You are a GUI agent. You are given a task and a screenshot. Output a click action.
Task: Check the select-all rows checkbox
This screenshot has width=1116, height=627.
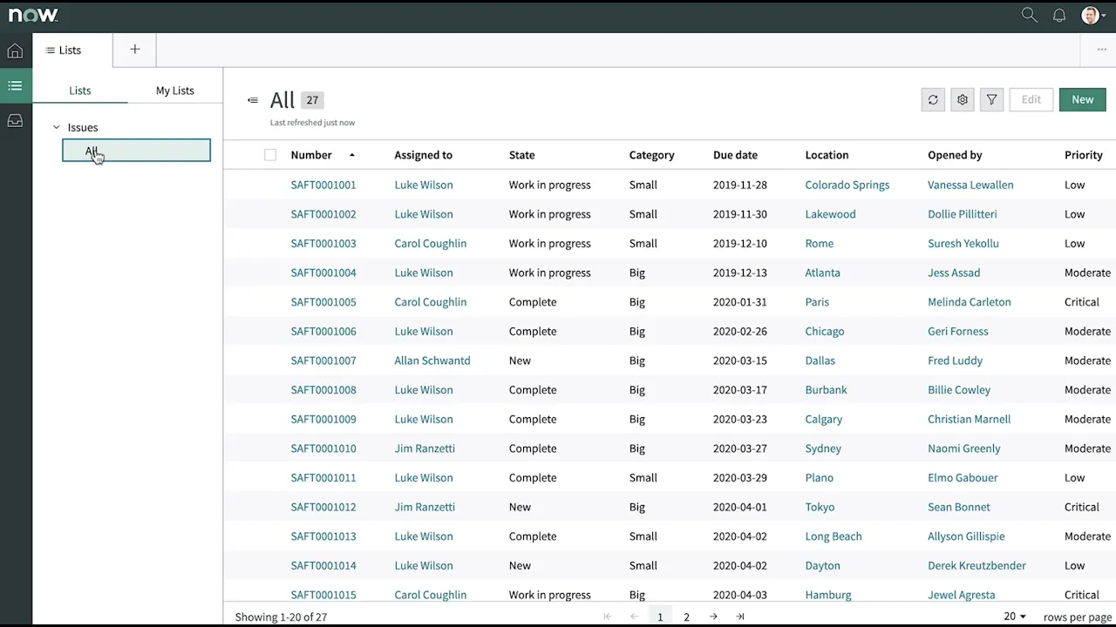coord(270,154)
